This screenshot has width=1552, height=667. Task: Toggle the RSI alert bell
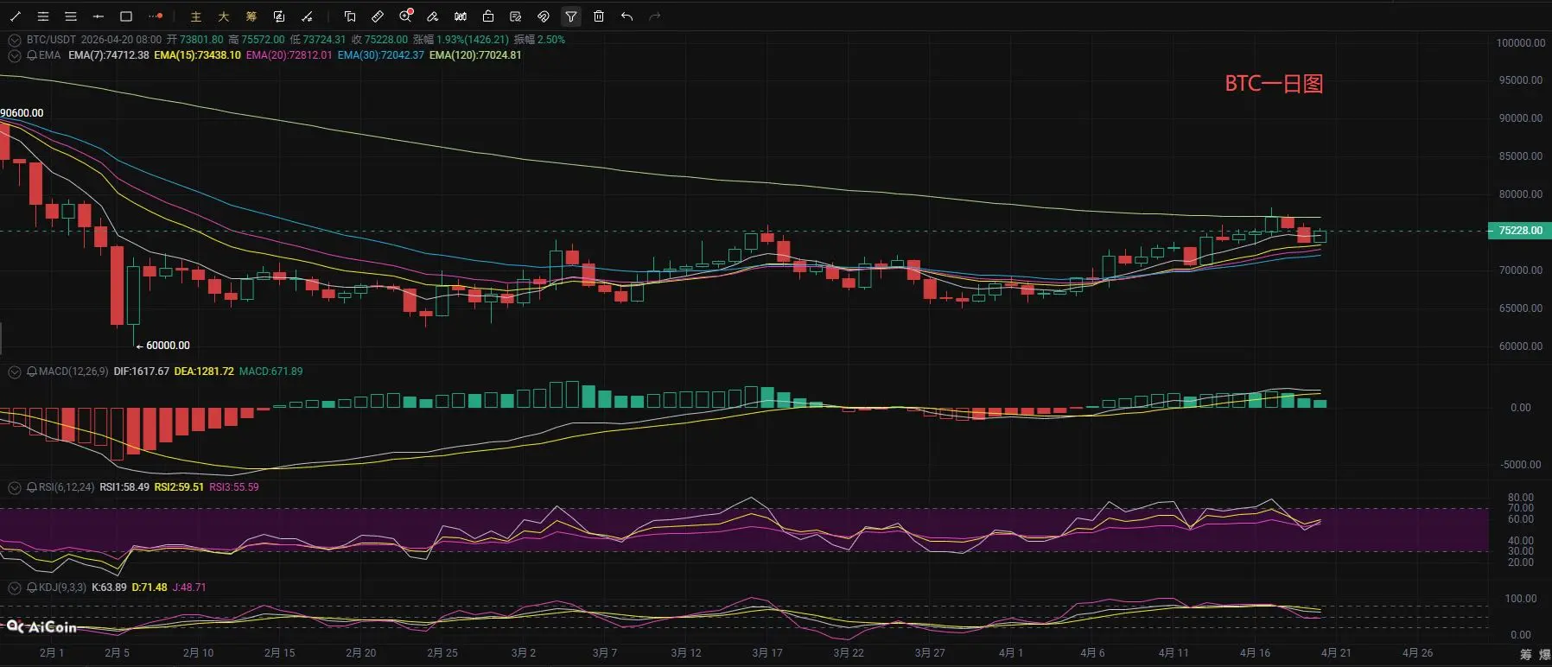pos(32,487)
